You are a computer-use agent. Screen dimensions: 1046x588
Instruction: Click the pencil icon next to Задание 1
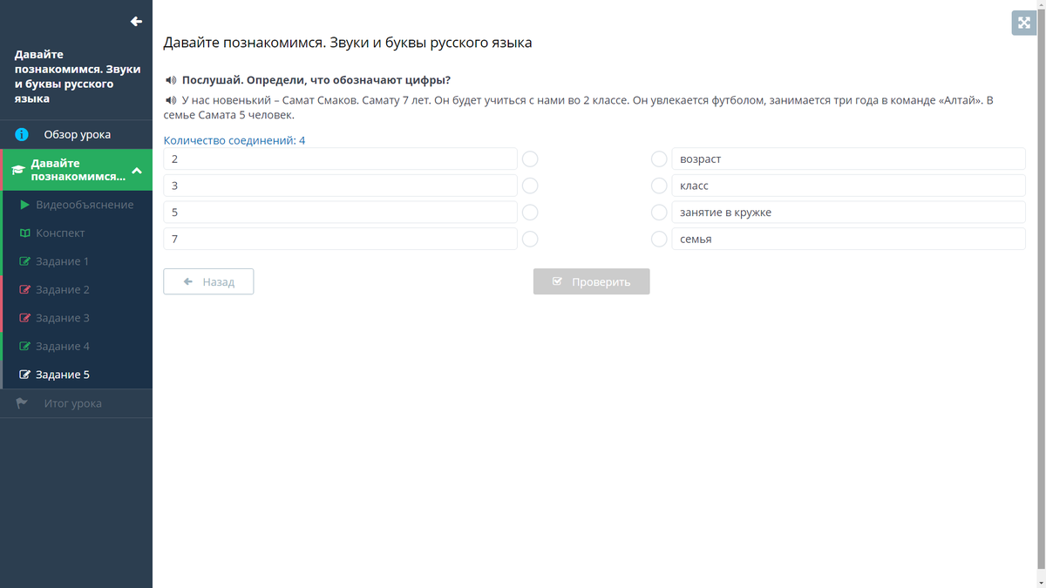point(24,261)
